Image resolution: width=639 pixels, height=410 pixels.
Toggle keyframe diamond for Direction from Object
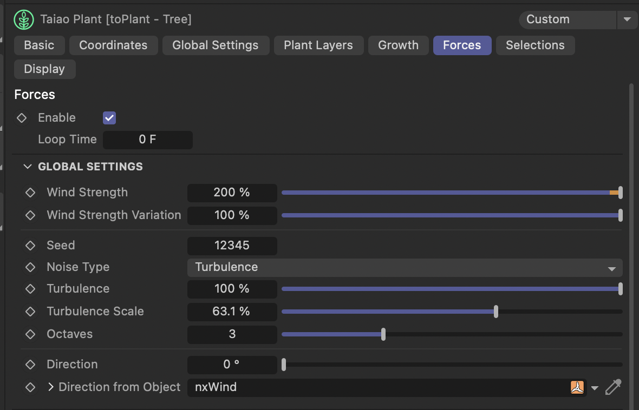tap(30, 387)
